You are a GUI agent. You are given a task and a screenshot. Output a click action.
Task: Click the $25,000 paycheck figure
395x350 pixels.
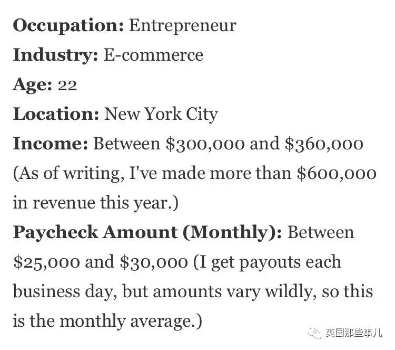46,262
